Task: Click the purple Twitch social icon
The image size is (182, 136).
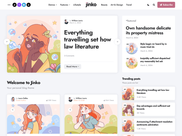Action: pyautogui.click(x=19, y=5)
